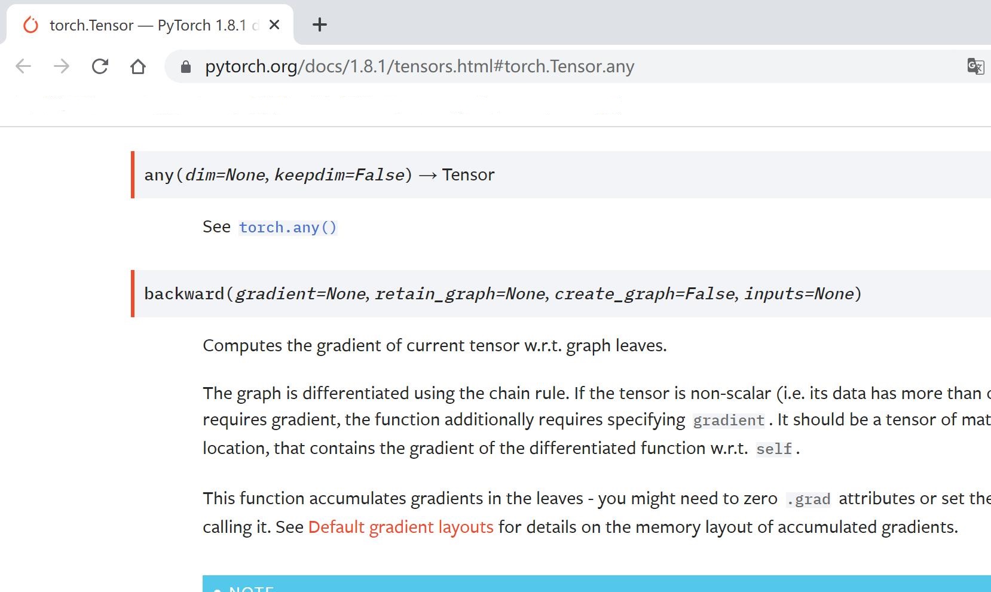
Task: Reload the PyTorch docs page
Action: click(100, 66)
